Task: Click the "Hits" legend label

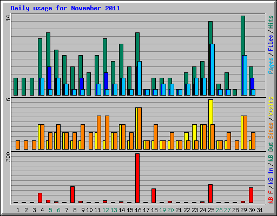Action: click(x=271, y=22)
